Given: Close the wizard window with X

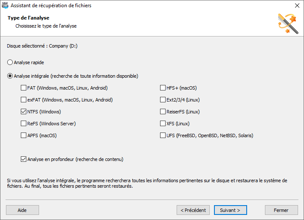Looking at the screenshot, I should [297, 6].
